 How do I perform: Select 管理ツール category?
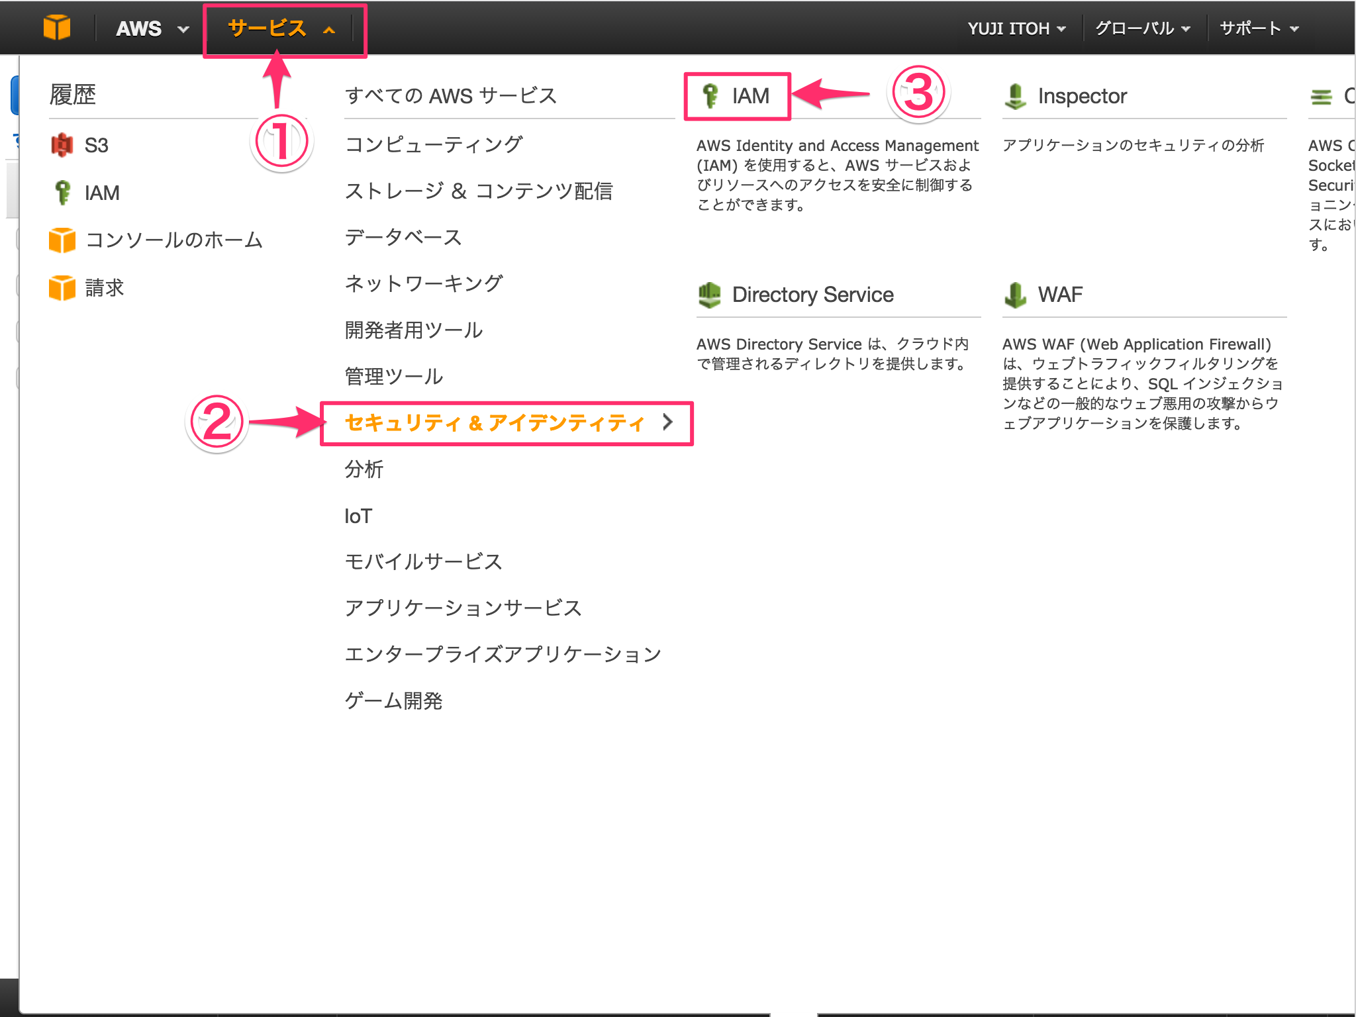pyautogui.click(x=394, y=376)
